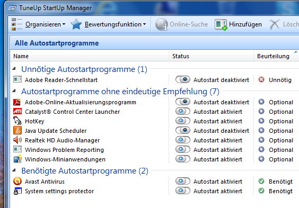The height and width of the screenshot is (208, 299).
Task: Click the Java Update Scheduler icon
Action: (17, 131)
